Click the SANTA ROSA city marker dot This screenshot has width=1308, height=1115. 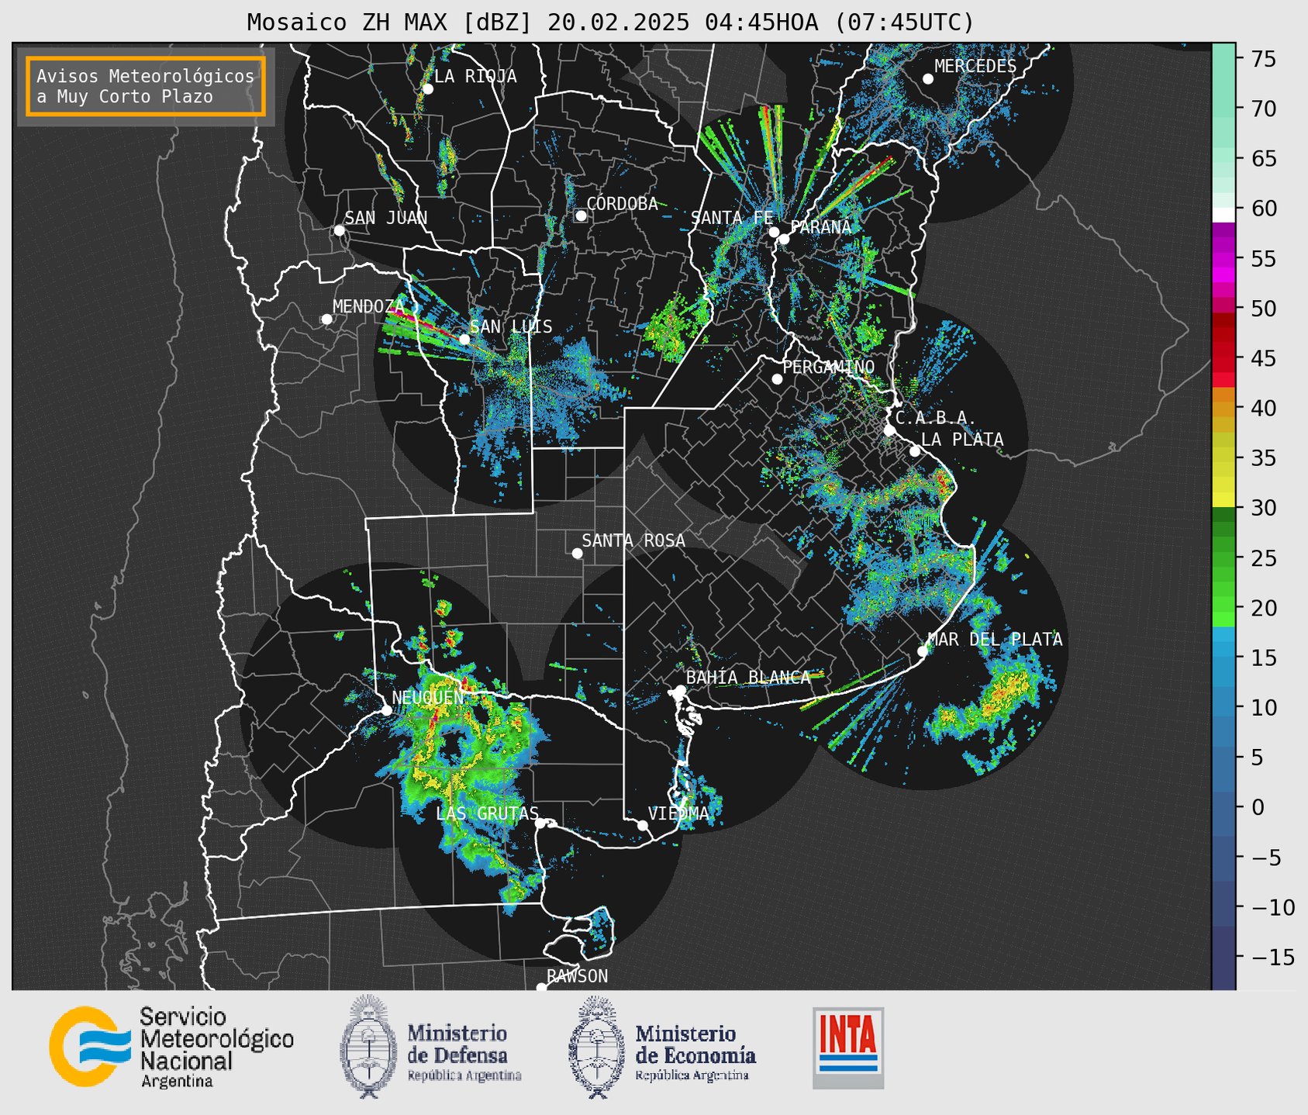click(x=577, y=553)
